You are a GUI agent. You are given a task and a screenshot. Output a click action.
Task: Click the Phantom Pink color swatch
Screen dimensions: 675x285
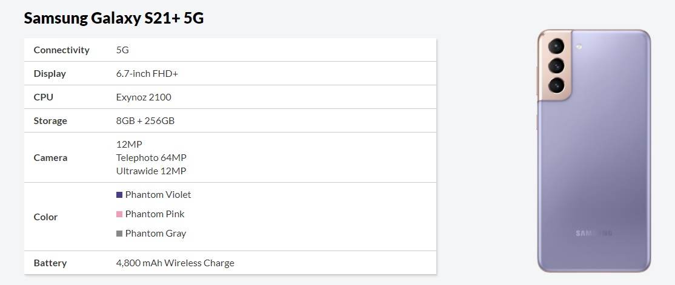coord(119,214)
